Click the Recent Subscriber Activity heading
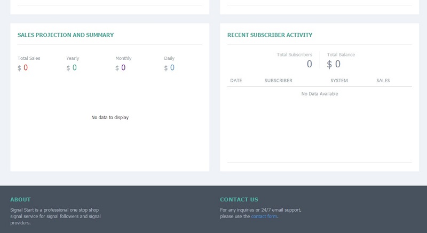427x233 pixels. point(270,35)
